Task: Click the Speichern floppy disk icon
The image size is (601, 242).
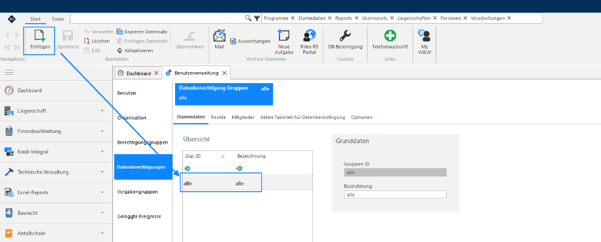Action: (x=68, y=36)
